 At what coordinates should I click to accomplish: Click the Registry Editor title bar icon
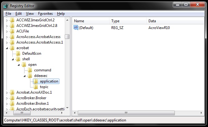point(6,5)
